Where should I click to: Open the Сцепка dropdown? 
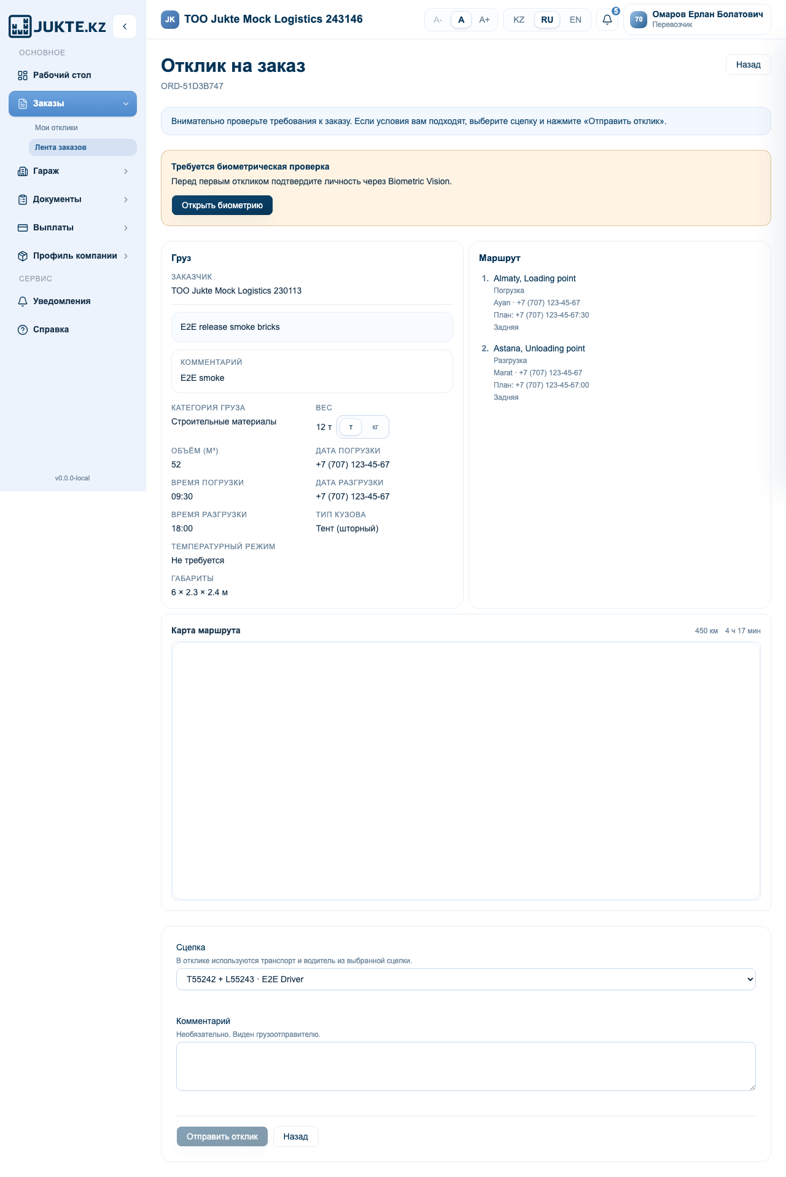pyautogui.click(x=465, y=979)
